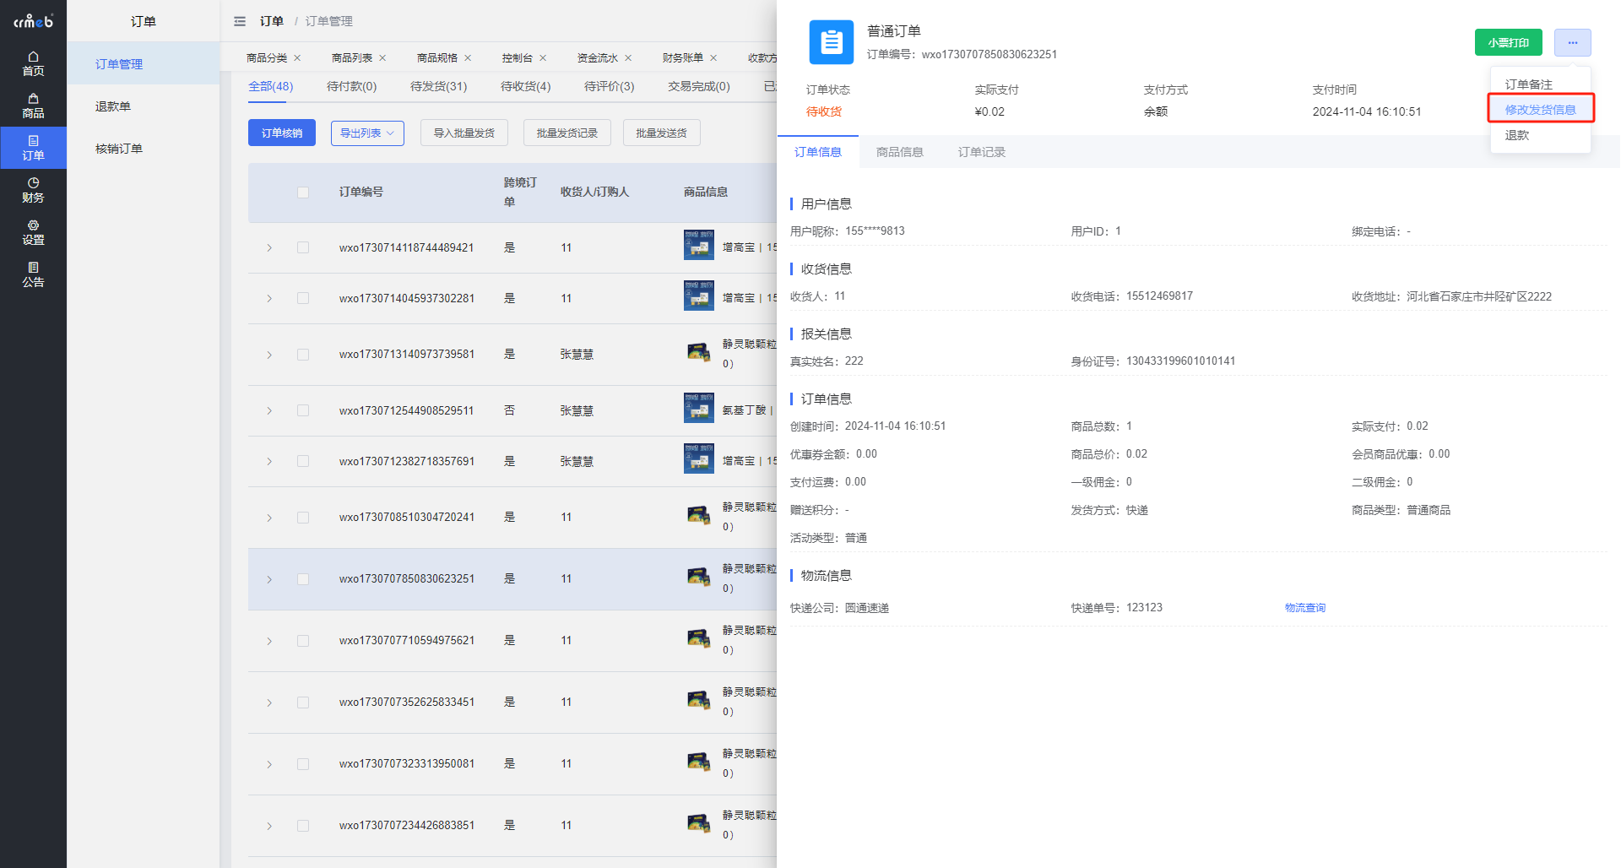Expand row of order wxo1730707352625833451
The height and width of the screenshot is (868, 1621).
point(269,703)
